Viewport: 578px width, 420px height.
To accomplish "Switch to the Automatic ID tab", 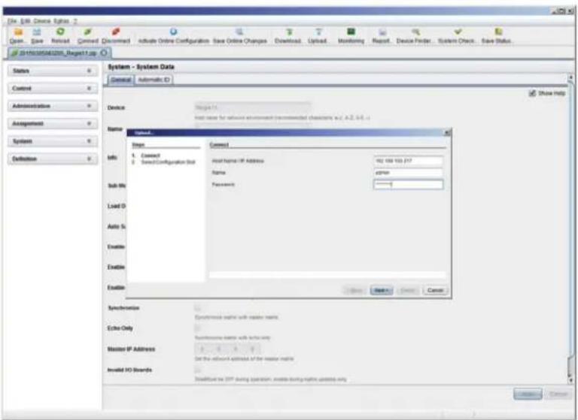I will pos(154,80).
